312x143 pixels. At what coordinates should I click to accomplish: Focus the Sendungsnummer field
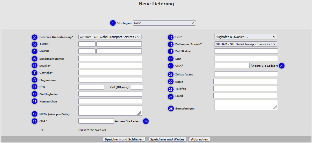[110, 58]
